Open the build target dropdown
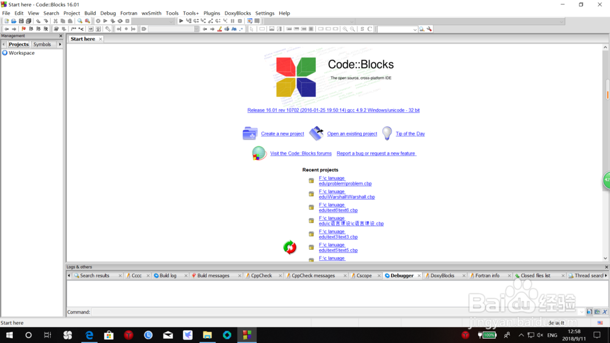610x343 pixels. click(x=171, y=21)
